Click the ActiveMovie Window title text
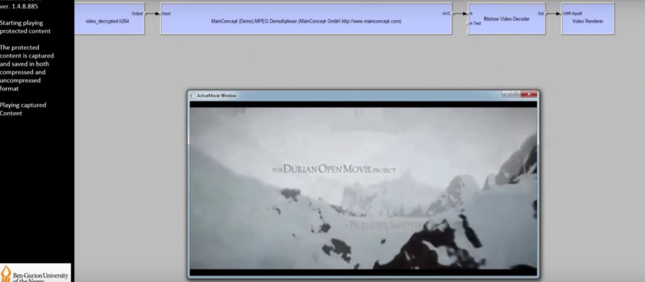645x282 pixels. (x=216, y=95)
